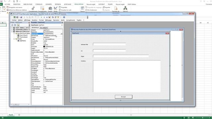
Task: Click View Object icon in Project panel
Action: coord(15,25)
